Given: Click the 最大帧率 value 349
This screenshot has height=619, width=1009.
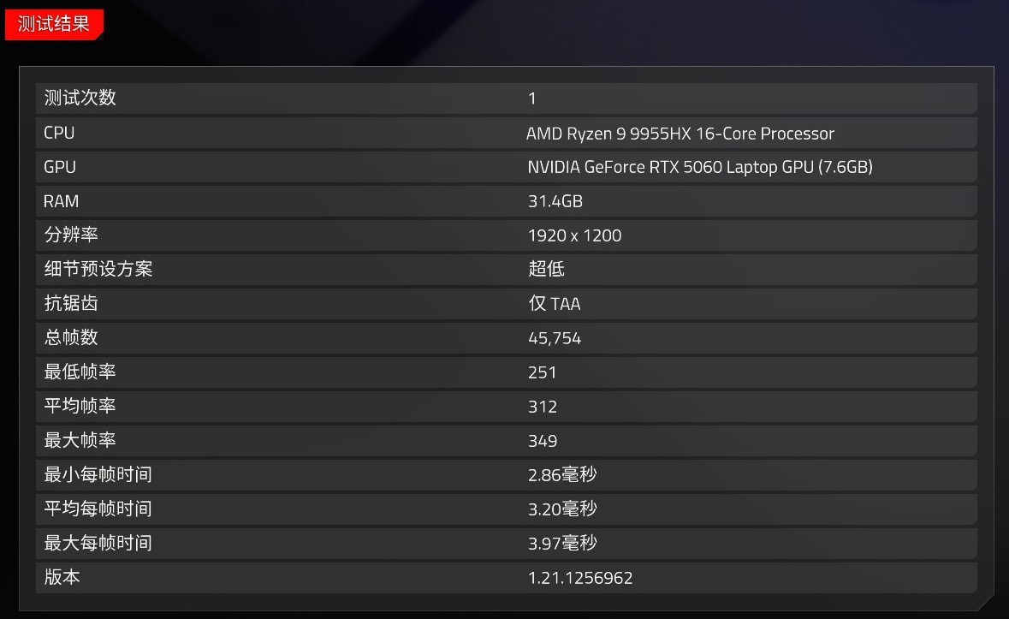Looking at the screenshot, I should click(x=541, y=440).
